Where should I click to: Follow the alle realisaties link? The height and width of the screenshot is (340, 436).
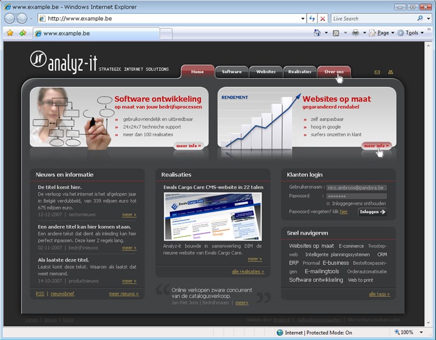pyautogui.click(x=248, y=271)
